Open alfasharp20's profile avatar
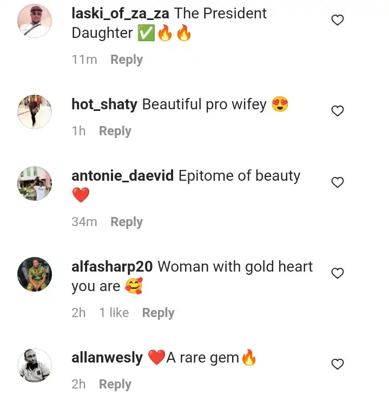Viewport: 389px width, 395px height. [35, 274]
